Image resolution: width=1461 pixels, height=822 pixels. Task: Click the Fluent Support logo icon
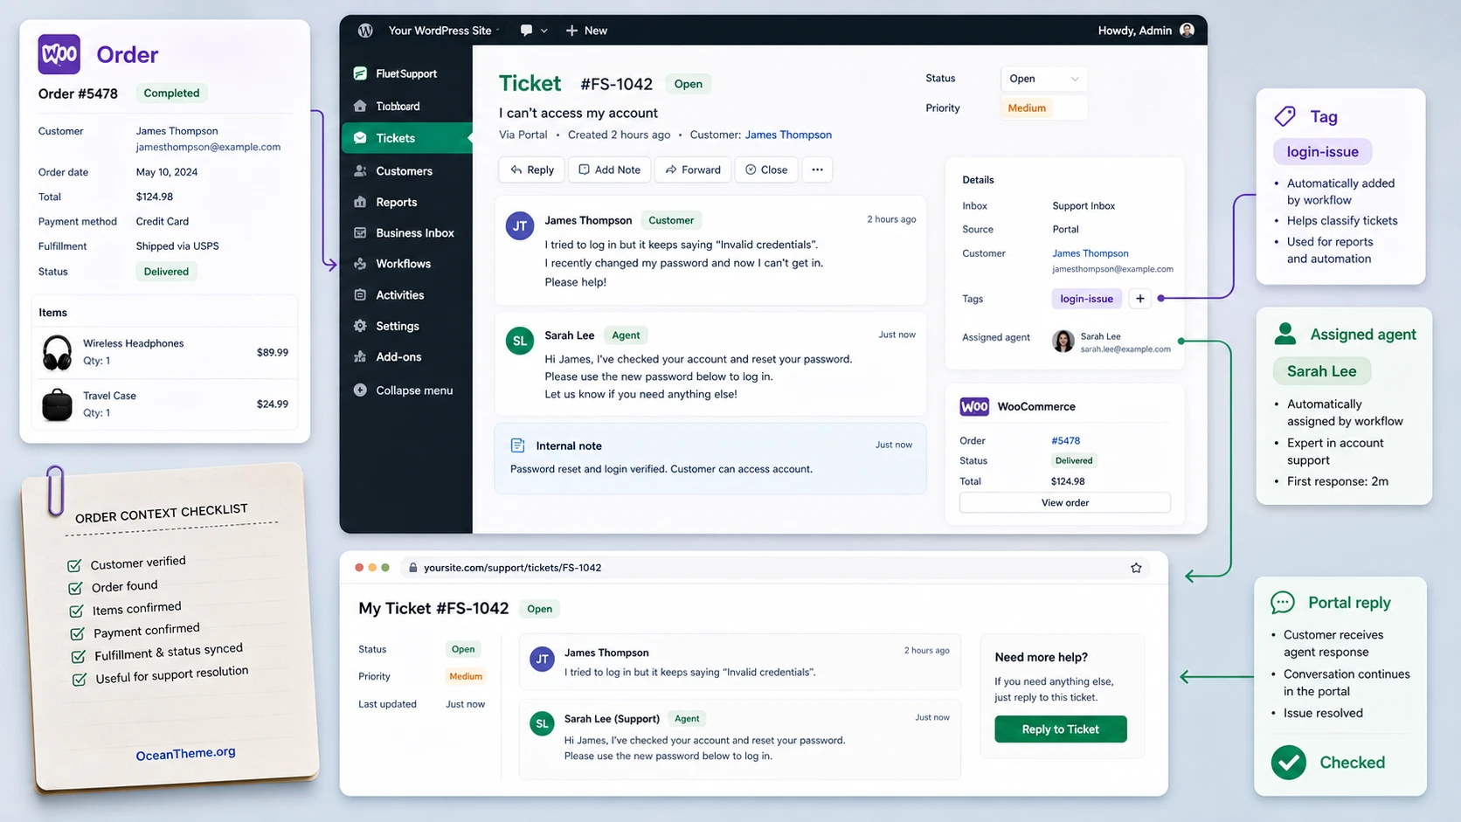tap(360, 73)
